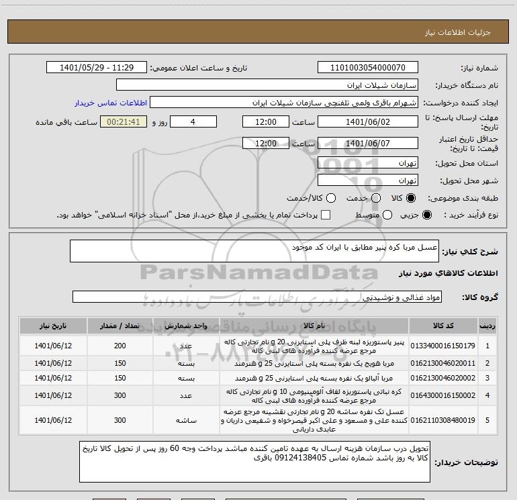The height and width of the screenshot is (500, 517).
Task: Click the شماره نیاز field 1101003054000070
Action: click(x=368, y=68)
